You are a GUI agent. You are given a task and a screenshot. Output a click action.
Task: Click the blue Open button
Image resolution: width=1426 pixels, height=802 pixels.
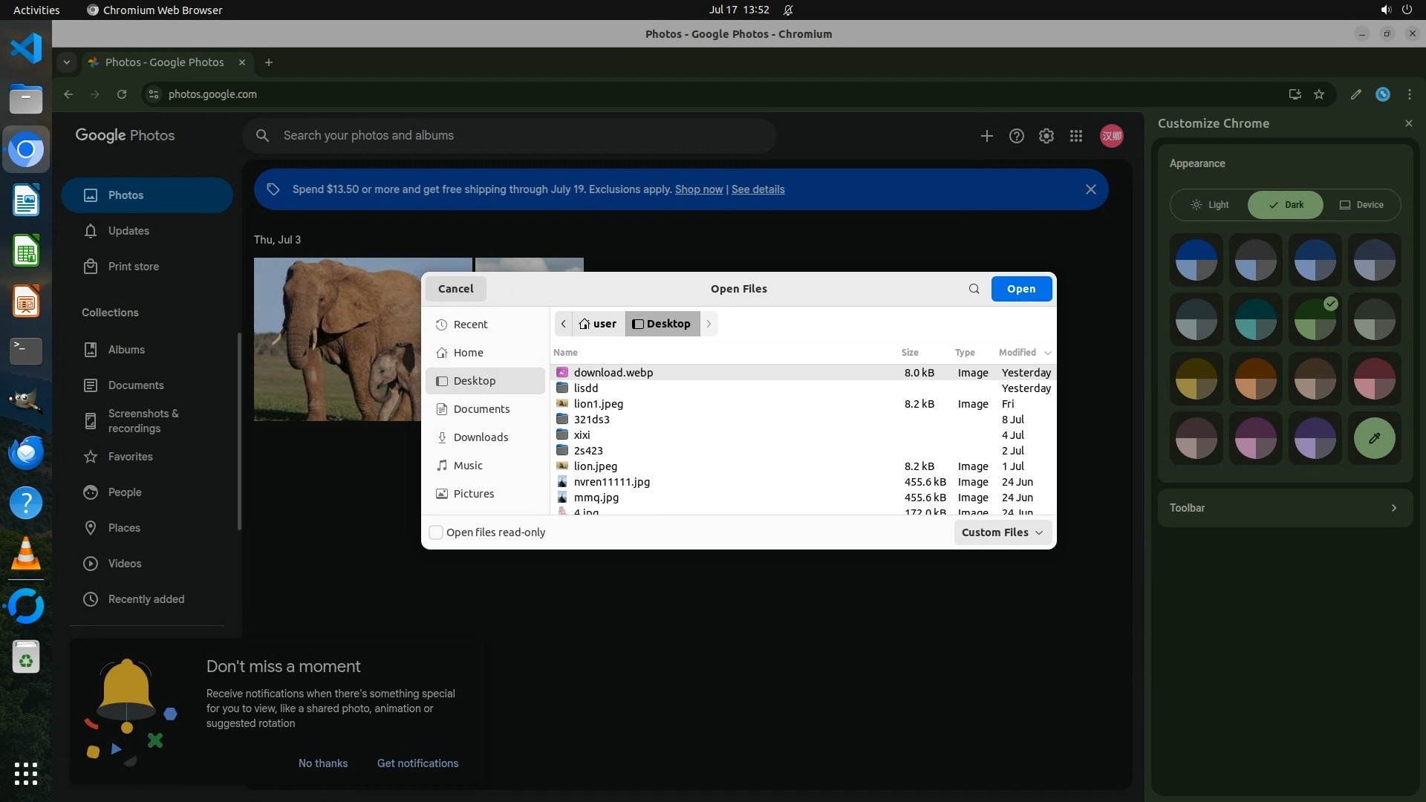(x=1020, y=289)
